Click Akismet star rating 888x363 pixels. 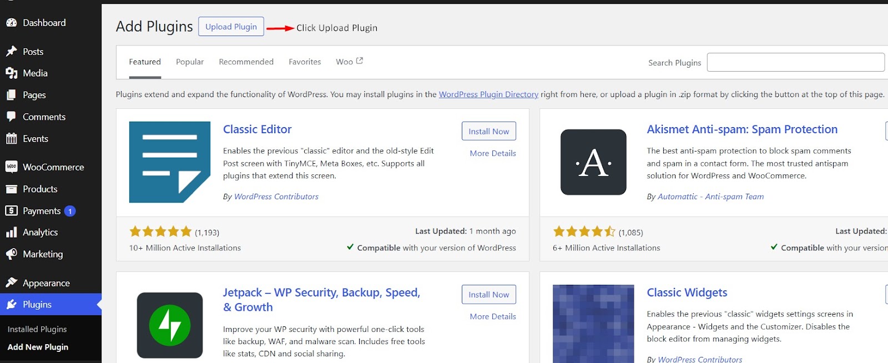584,231
